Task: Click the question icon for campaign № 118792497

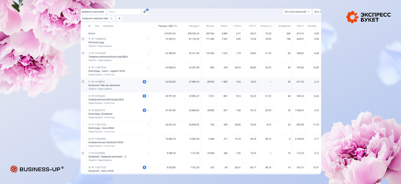Action: coord(83,53)
